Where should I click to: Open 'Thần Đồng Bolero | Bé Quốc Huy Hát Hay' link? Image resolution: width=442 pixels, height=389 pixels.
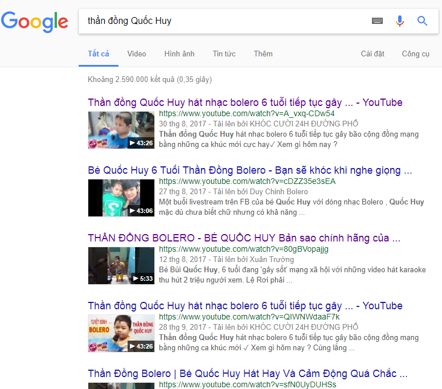tap(247, 374)
